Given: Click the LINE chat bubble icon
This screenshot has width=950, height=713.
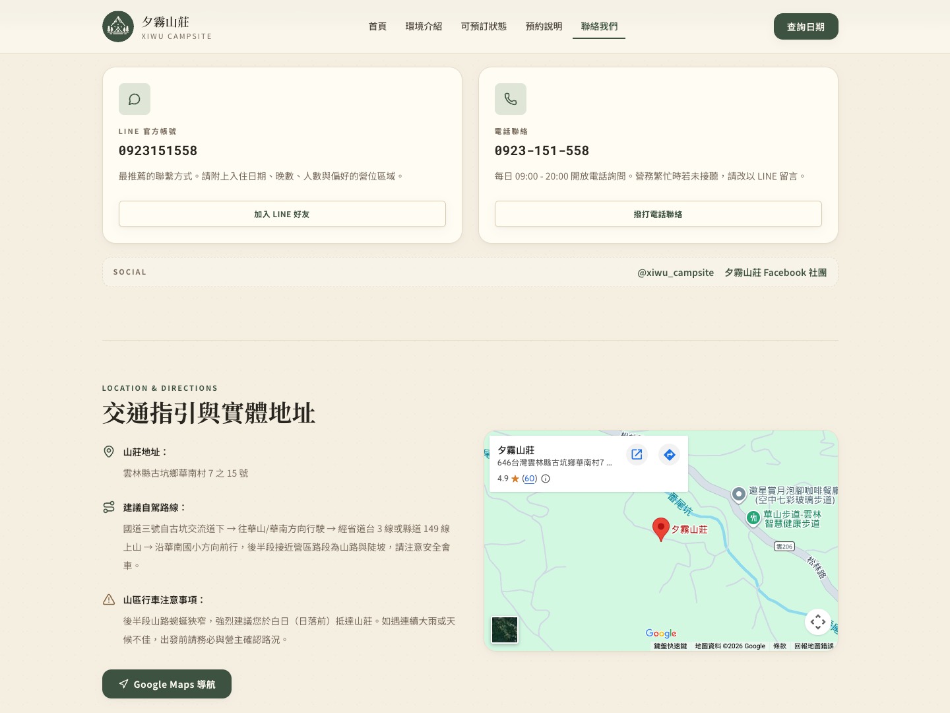Looking at the screenshot, I should 135,99.
